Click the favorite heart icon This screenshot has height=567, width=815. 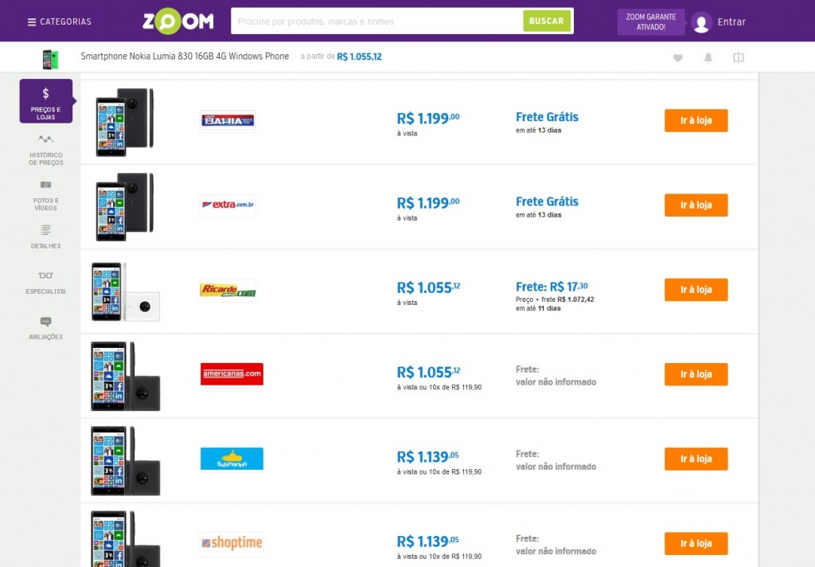click(x=678, y=58)
